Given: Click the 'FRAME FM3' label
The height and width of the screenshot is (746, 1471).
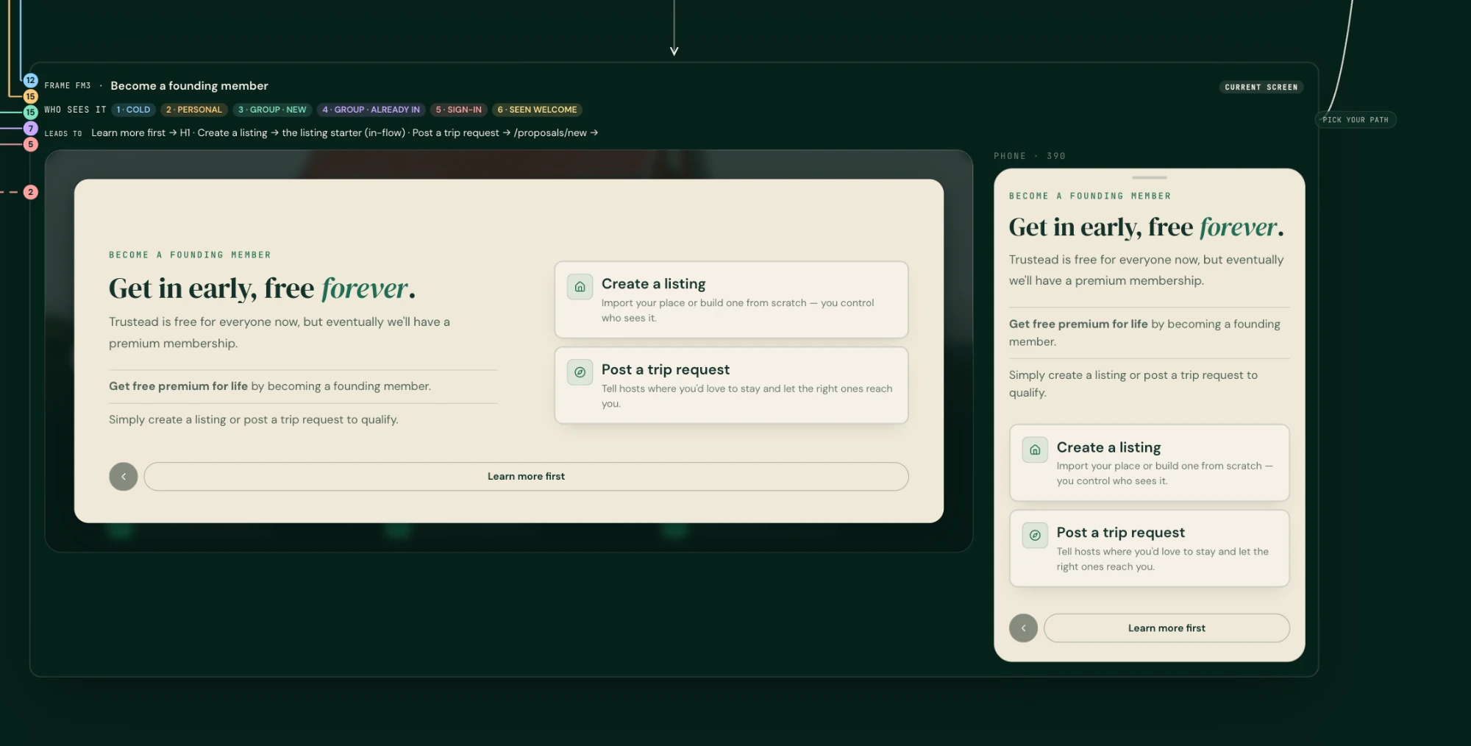Looking at the screenshot, I should coord(68,86).
